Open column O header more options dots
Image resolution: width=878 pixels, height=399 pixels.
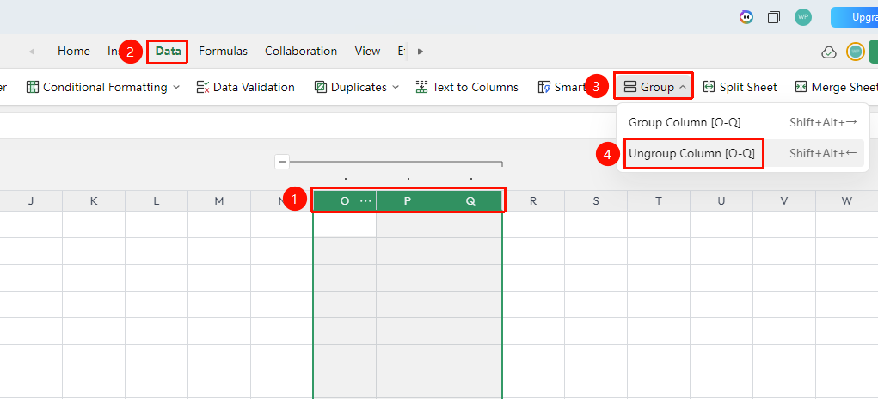click(x=365, y=201)
